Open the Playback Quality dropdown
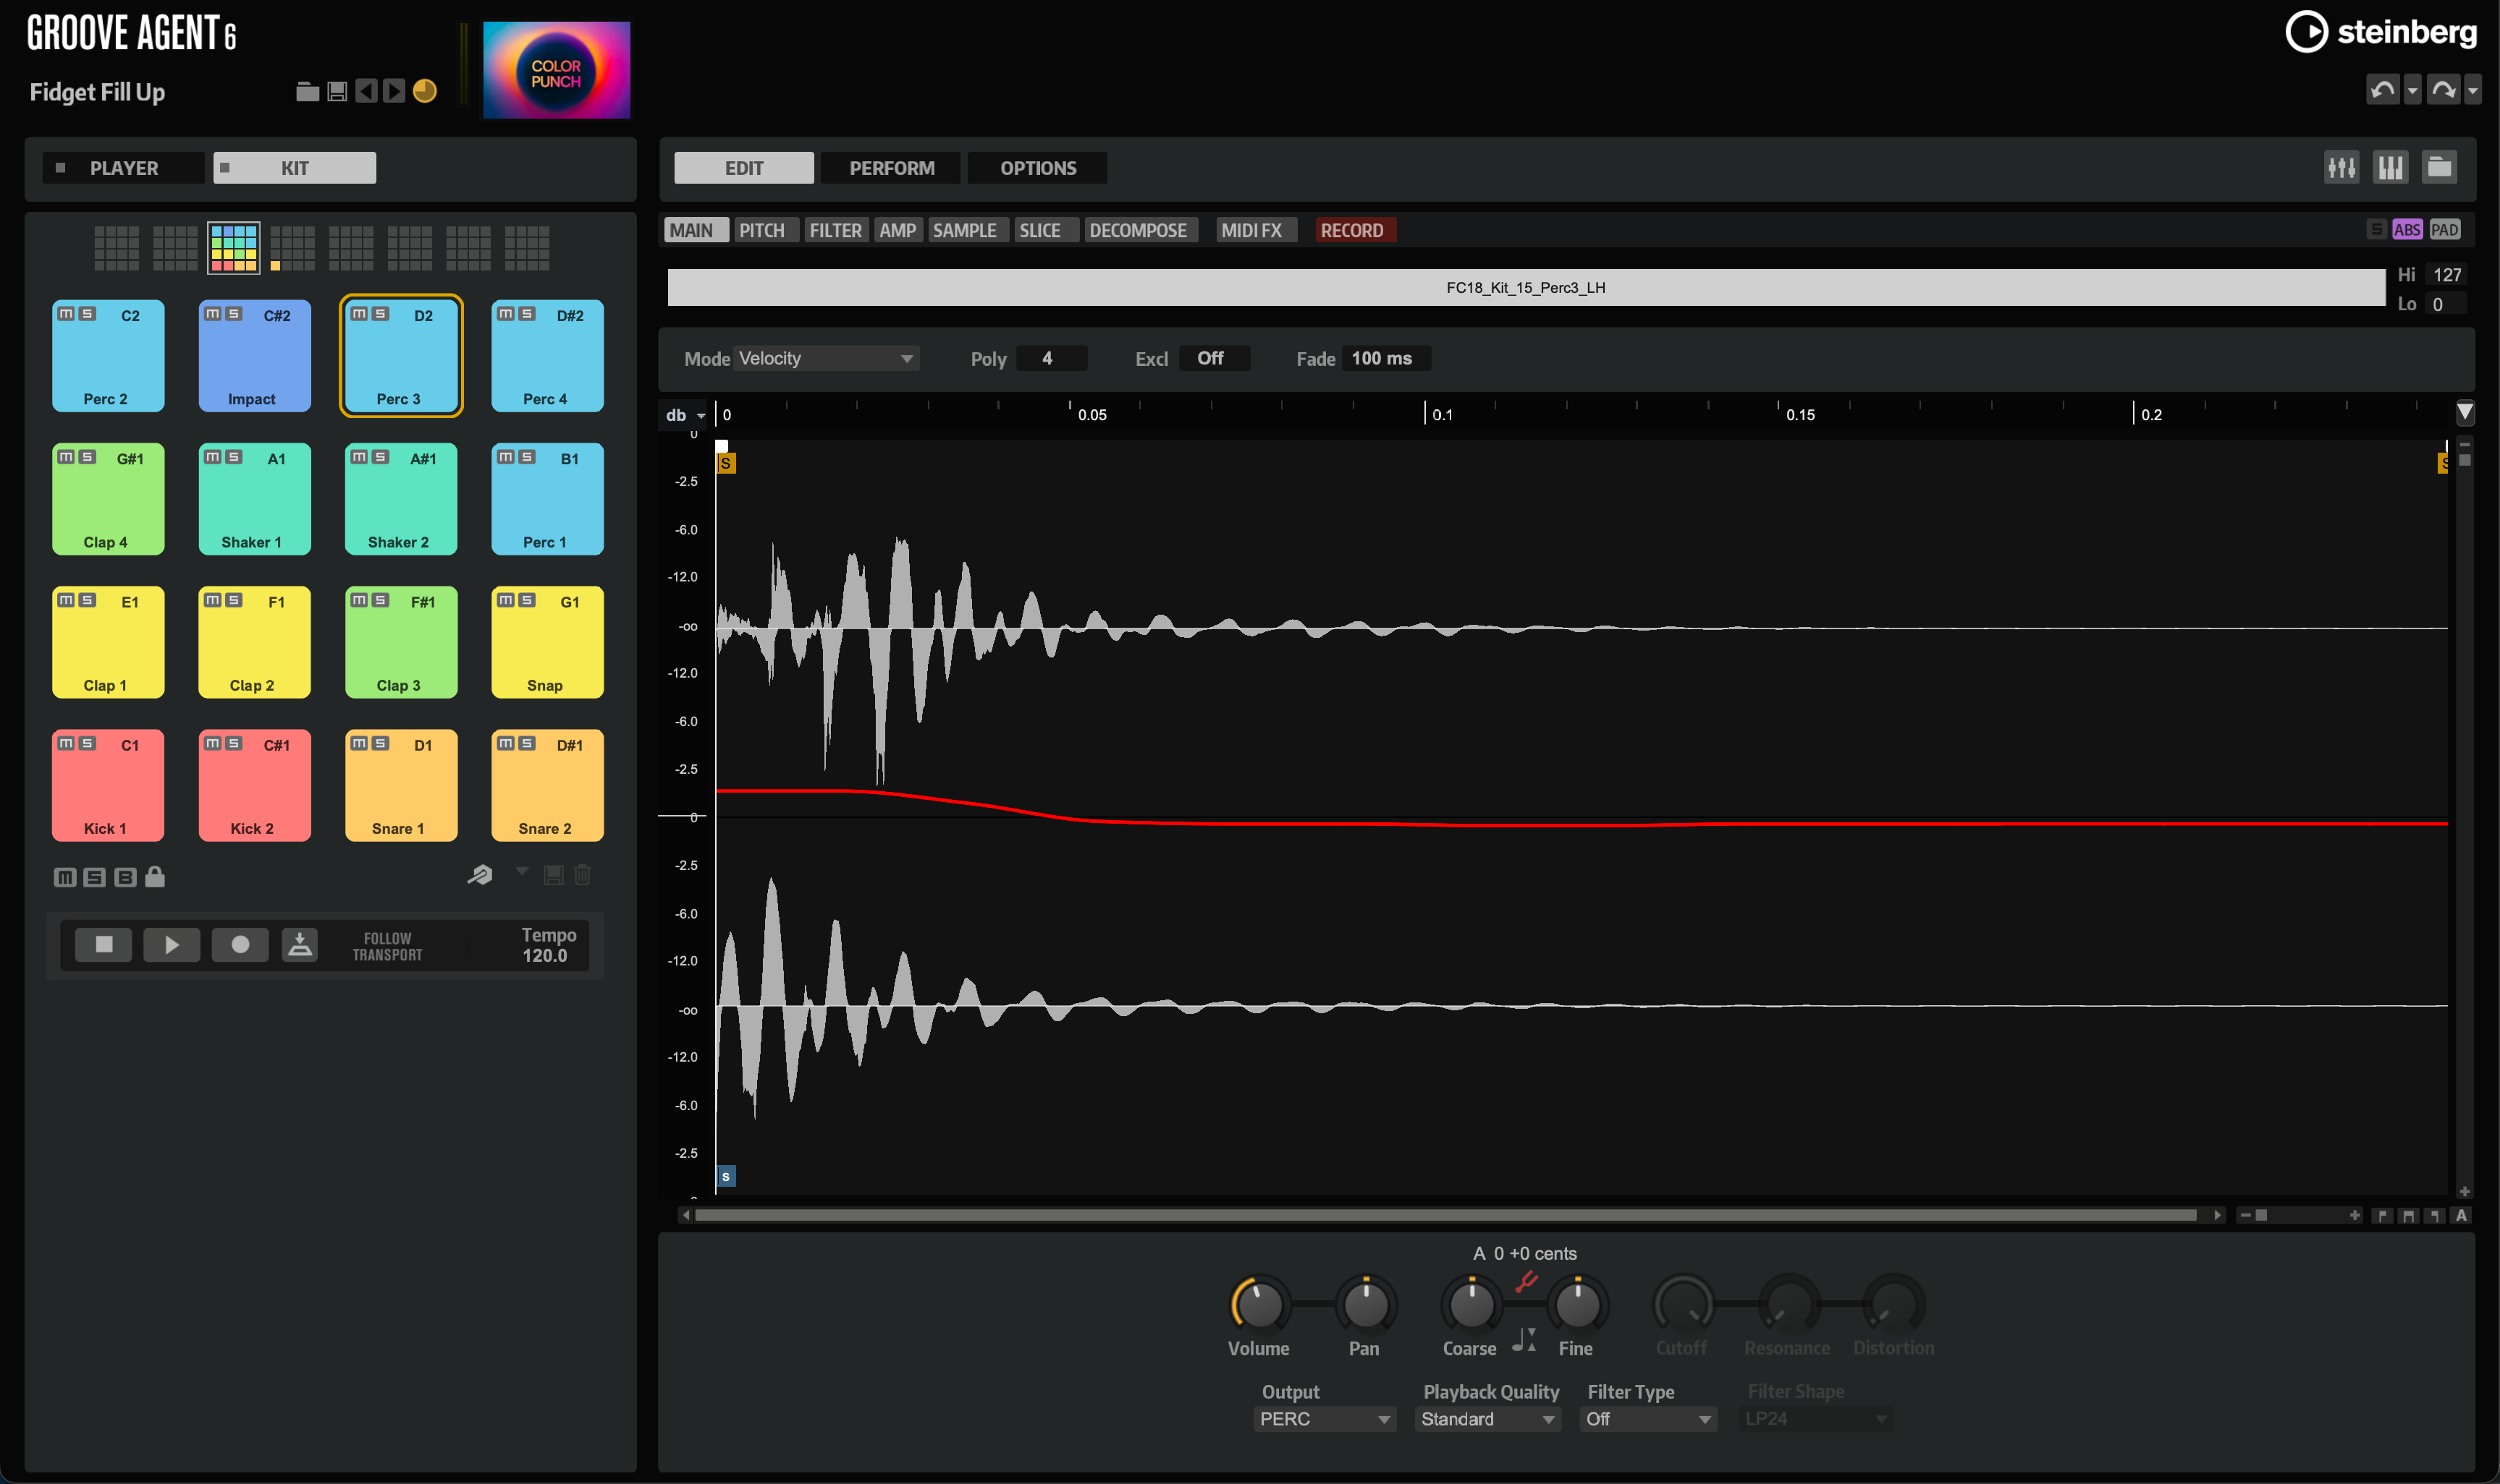Viewport: 2500px width, 1484px height. [1487, 1418]
